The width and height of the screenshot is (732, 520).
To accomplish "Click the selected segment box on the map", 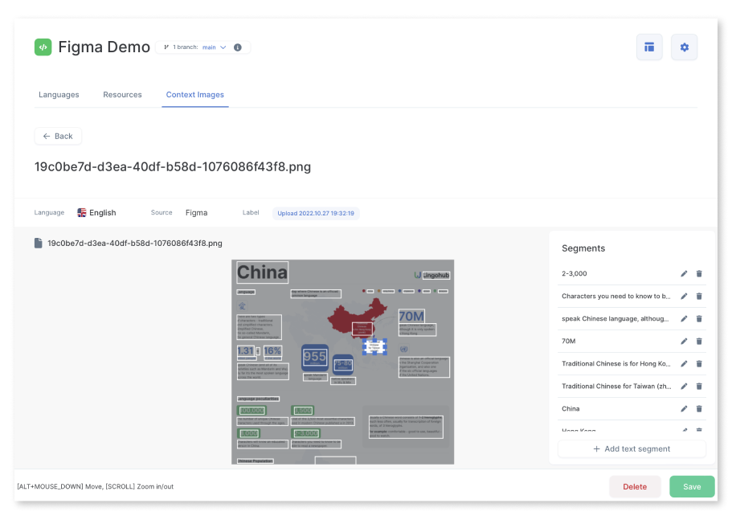I will tap(375, 347).
